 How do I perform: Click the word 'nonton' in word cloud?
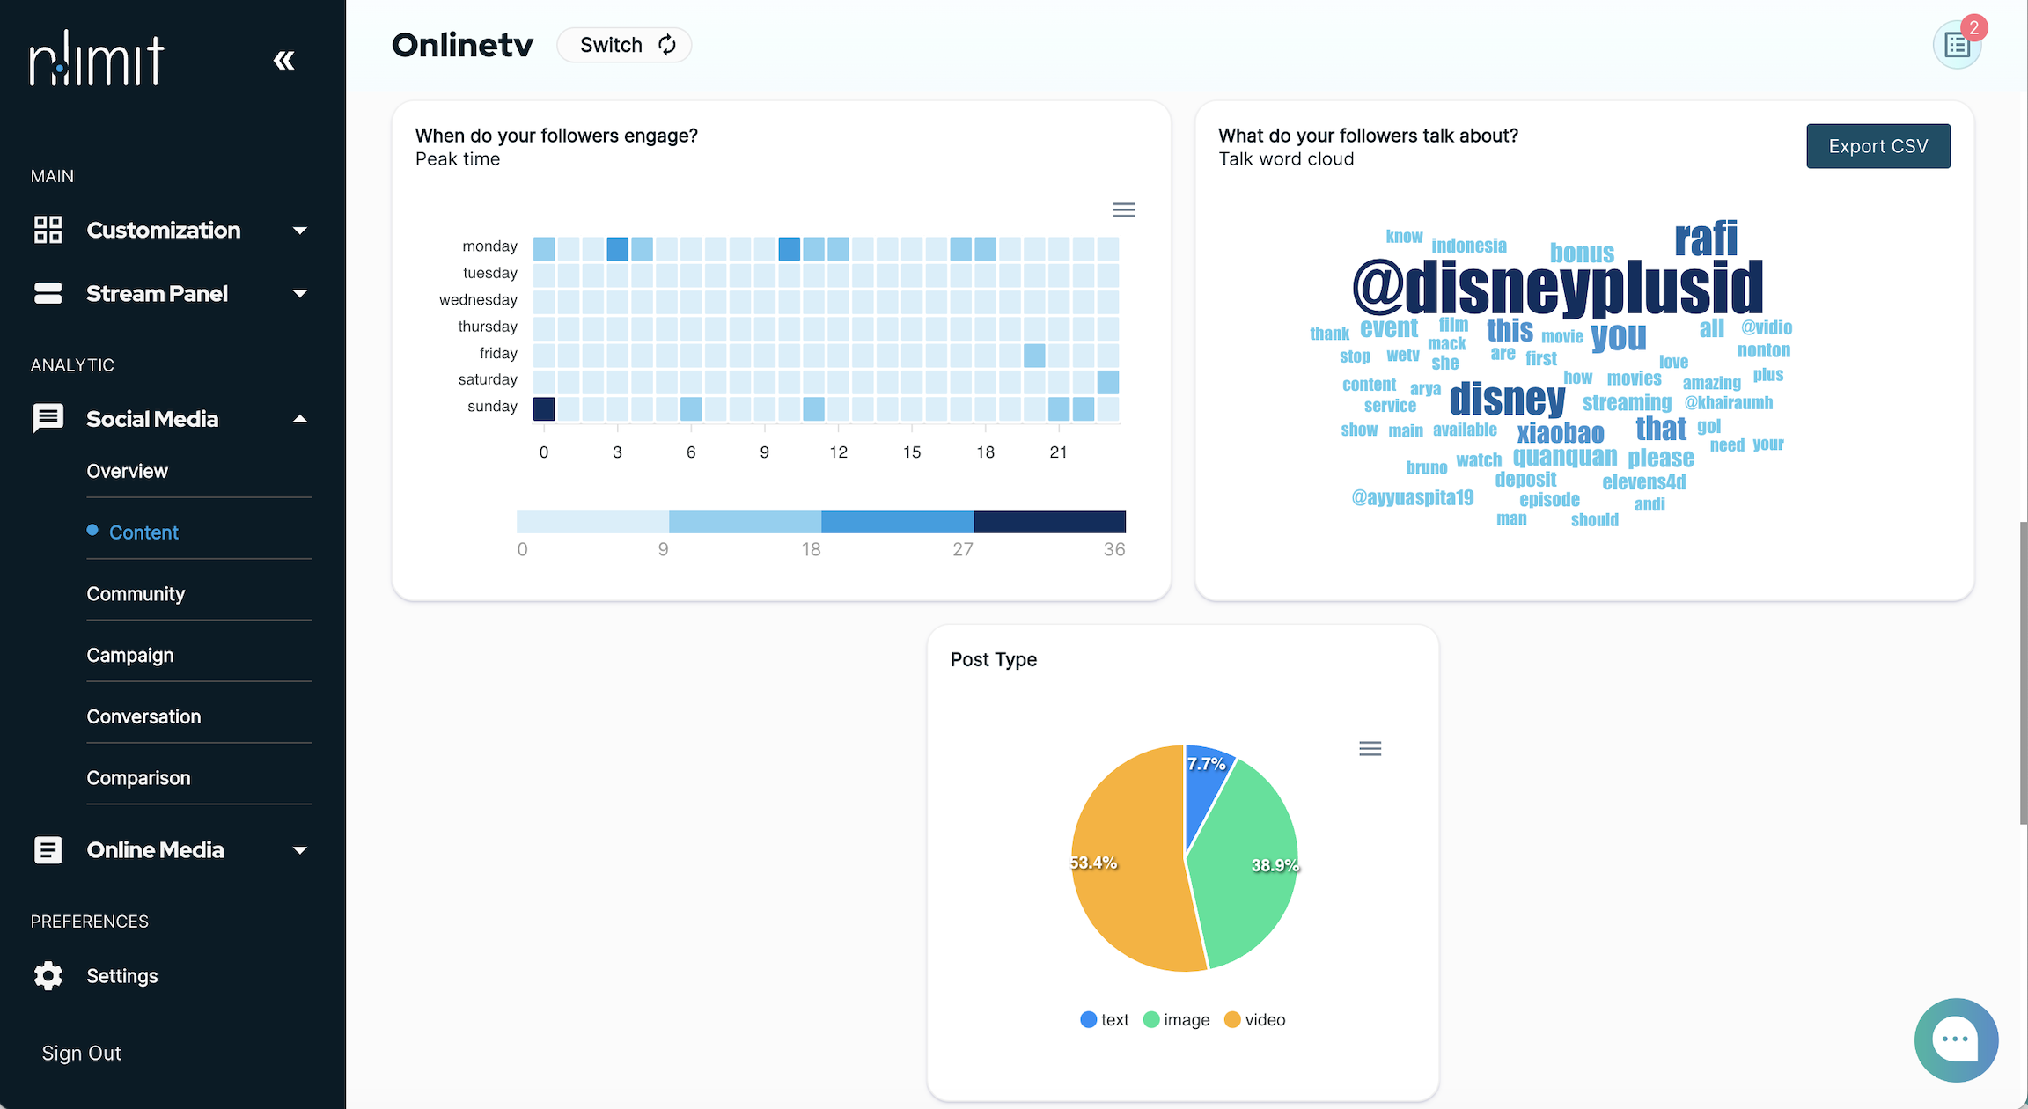[x=1764, y=350]
